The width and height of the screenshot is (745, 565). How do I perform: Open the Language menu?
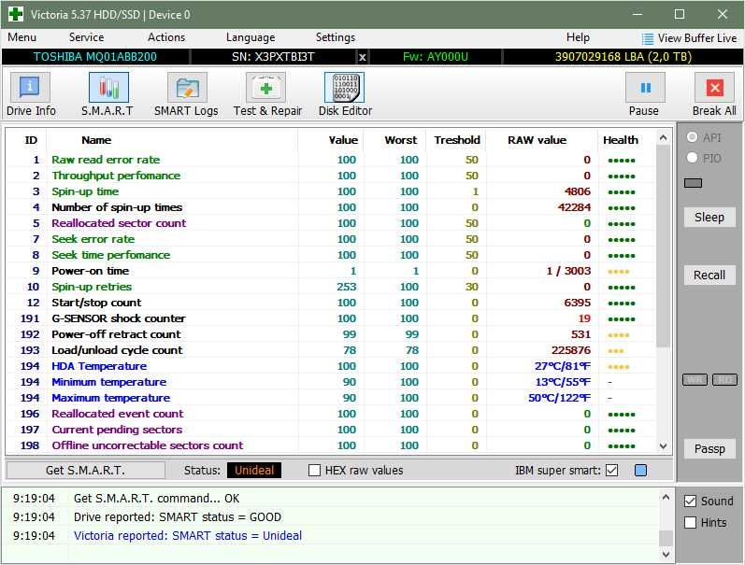point(251,37)
